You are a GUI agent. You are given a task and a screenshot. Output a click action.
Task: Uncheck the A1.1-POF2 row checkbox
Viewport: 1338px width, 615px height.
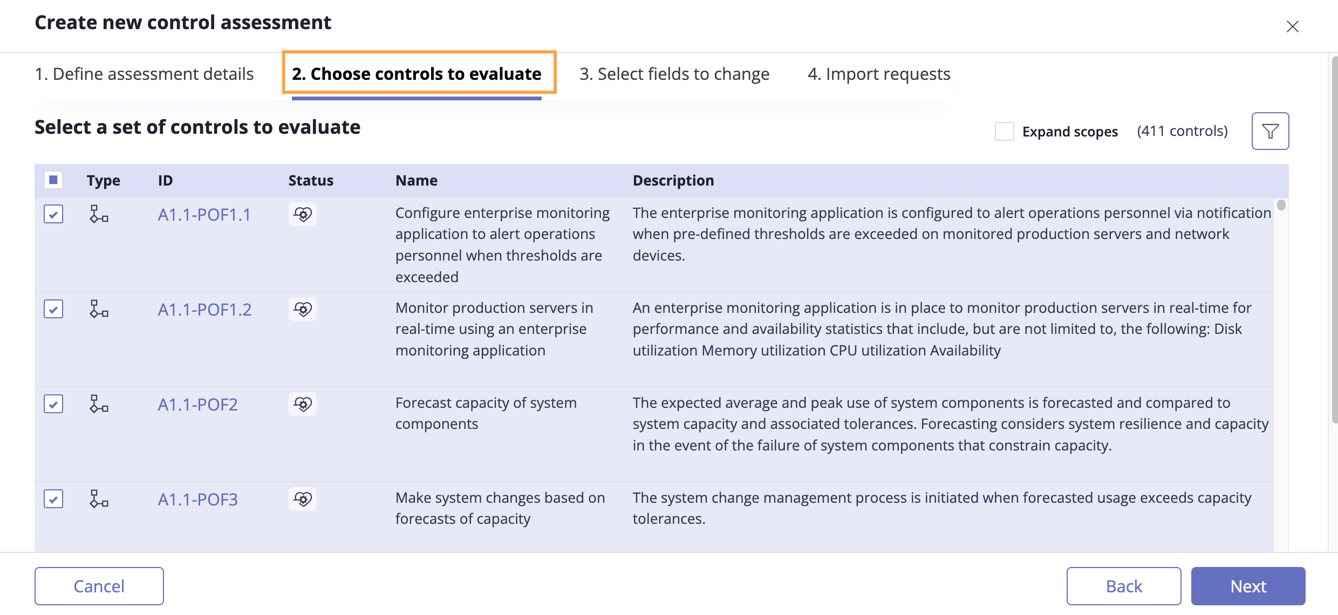(x=53, y=404)
